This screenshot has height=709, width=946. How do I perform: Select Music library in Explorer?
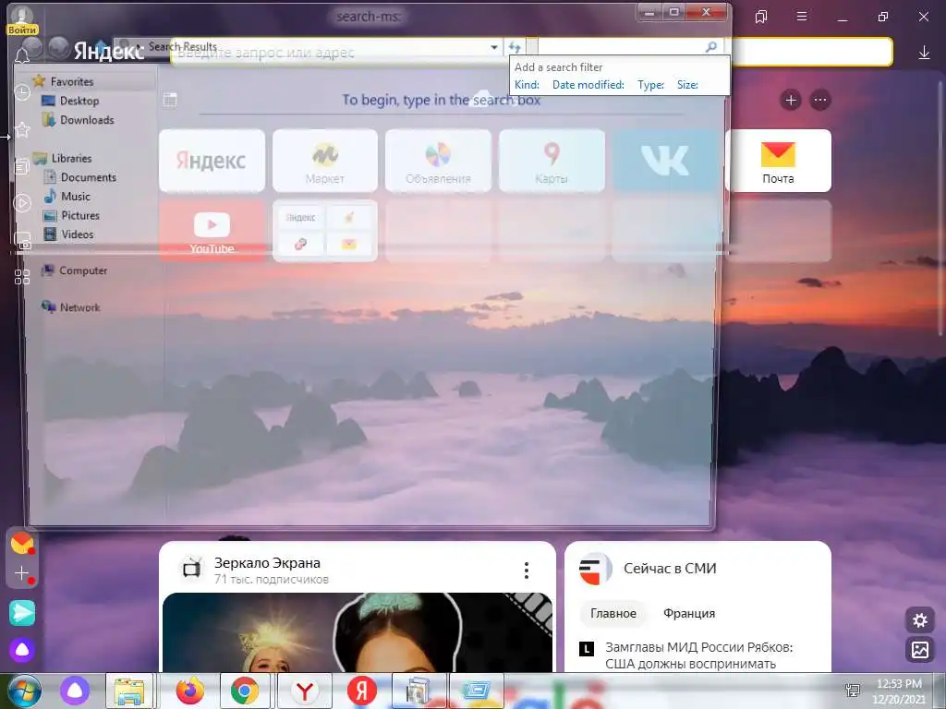point(76,197)
